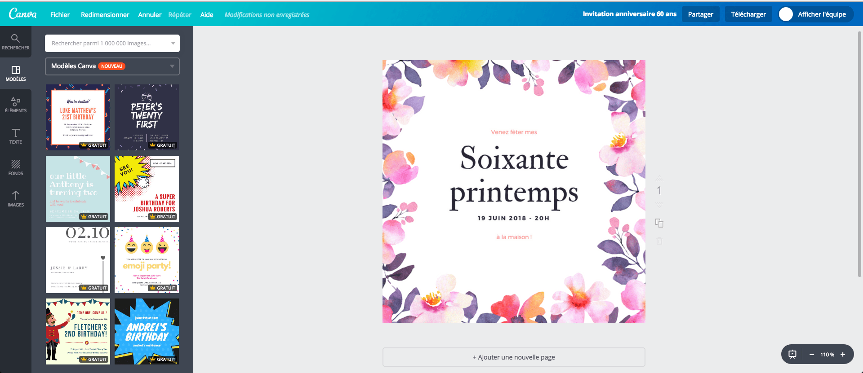Screen dimensions: 863x373
Task: Select A Super Birthday for Joshua template
Action: click(147, 189)
